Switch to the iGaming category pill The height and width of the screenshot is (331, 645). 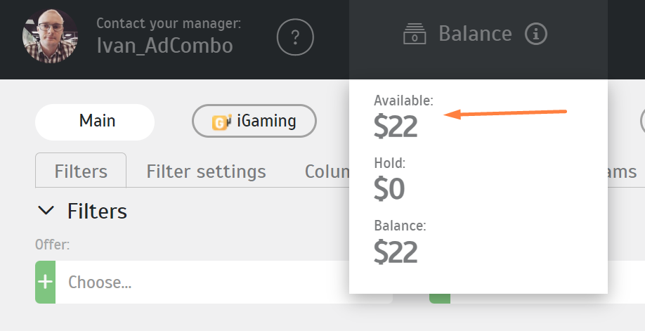click(254, 121)
